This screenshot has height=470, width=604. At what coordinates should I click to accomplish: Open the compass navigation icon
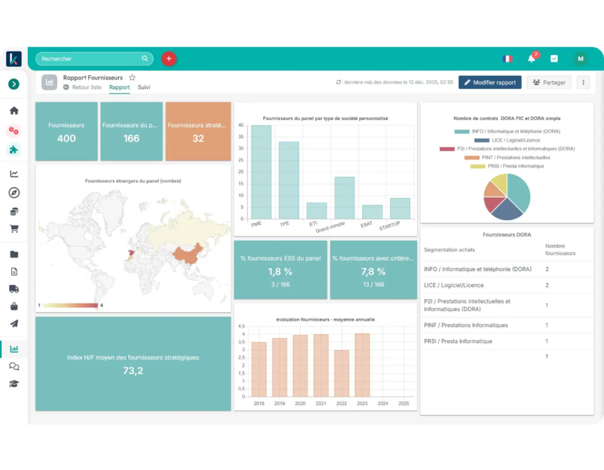pos(14,192)
